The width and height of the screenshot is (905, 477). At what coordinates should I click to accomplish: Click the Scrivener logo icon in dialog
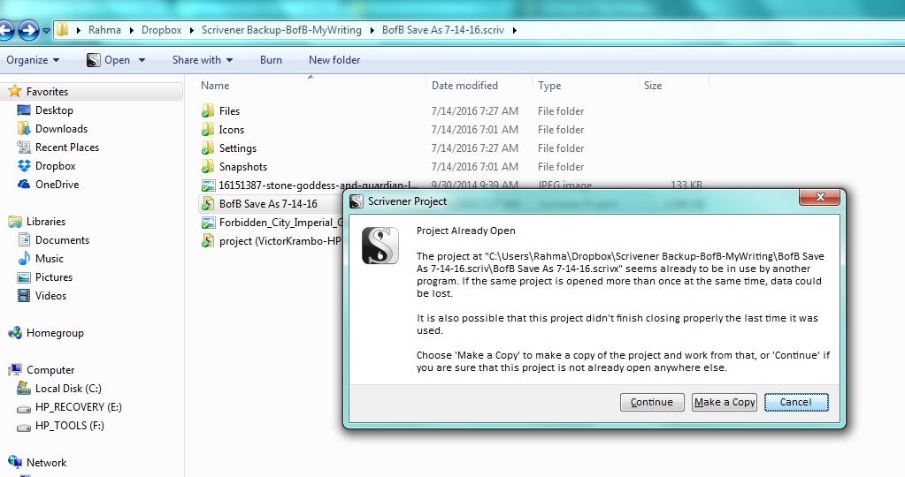point(380,246)
